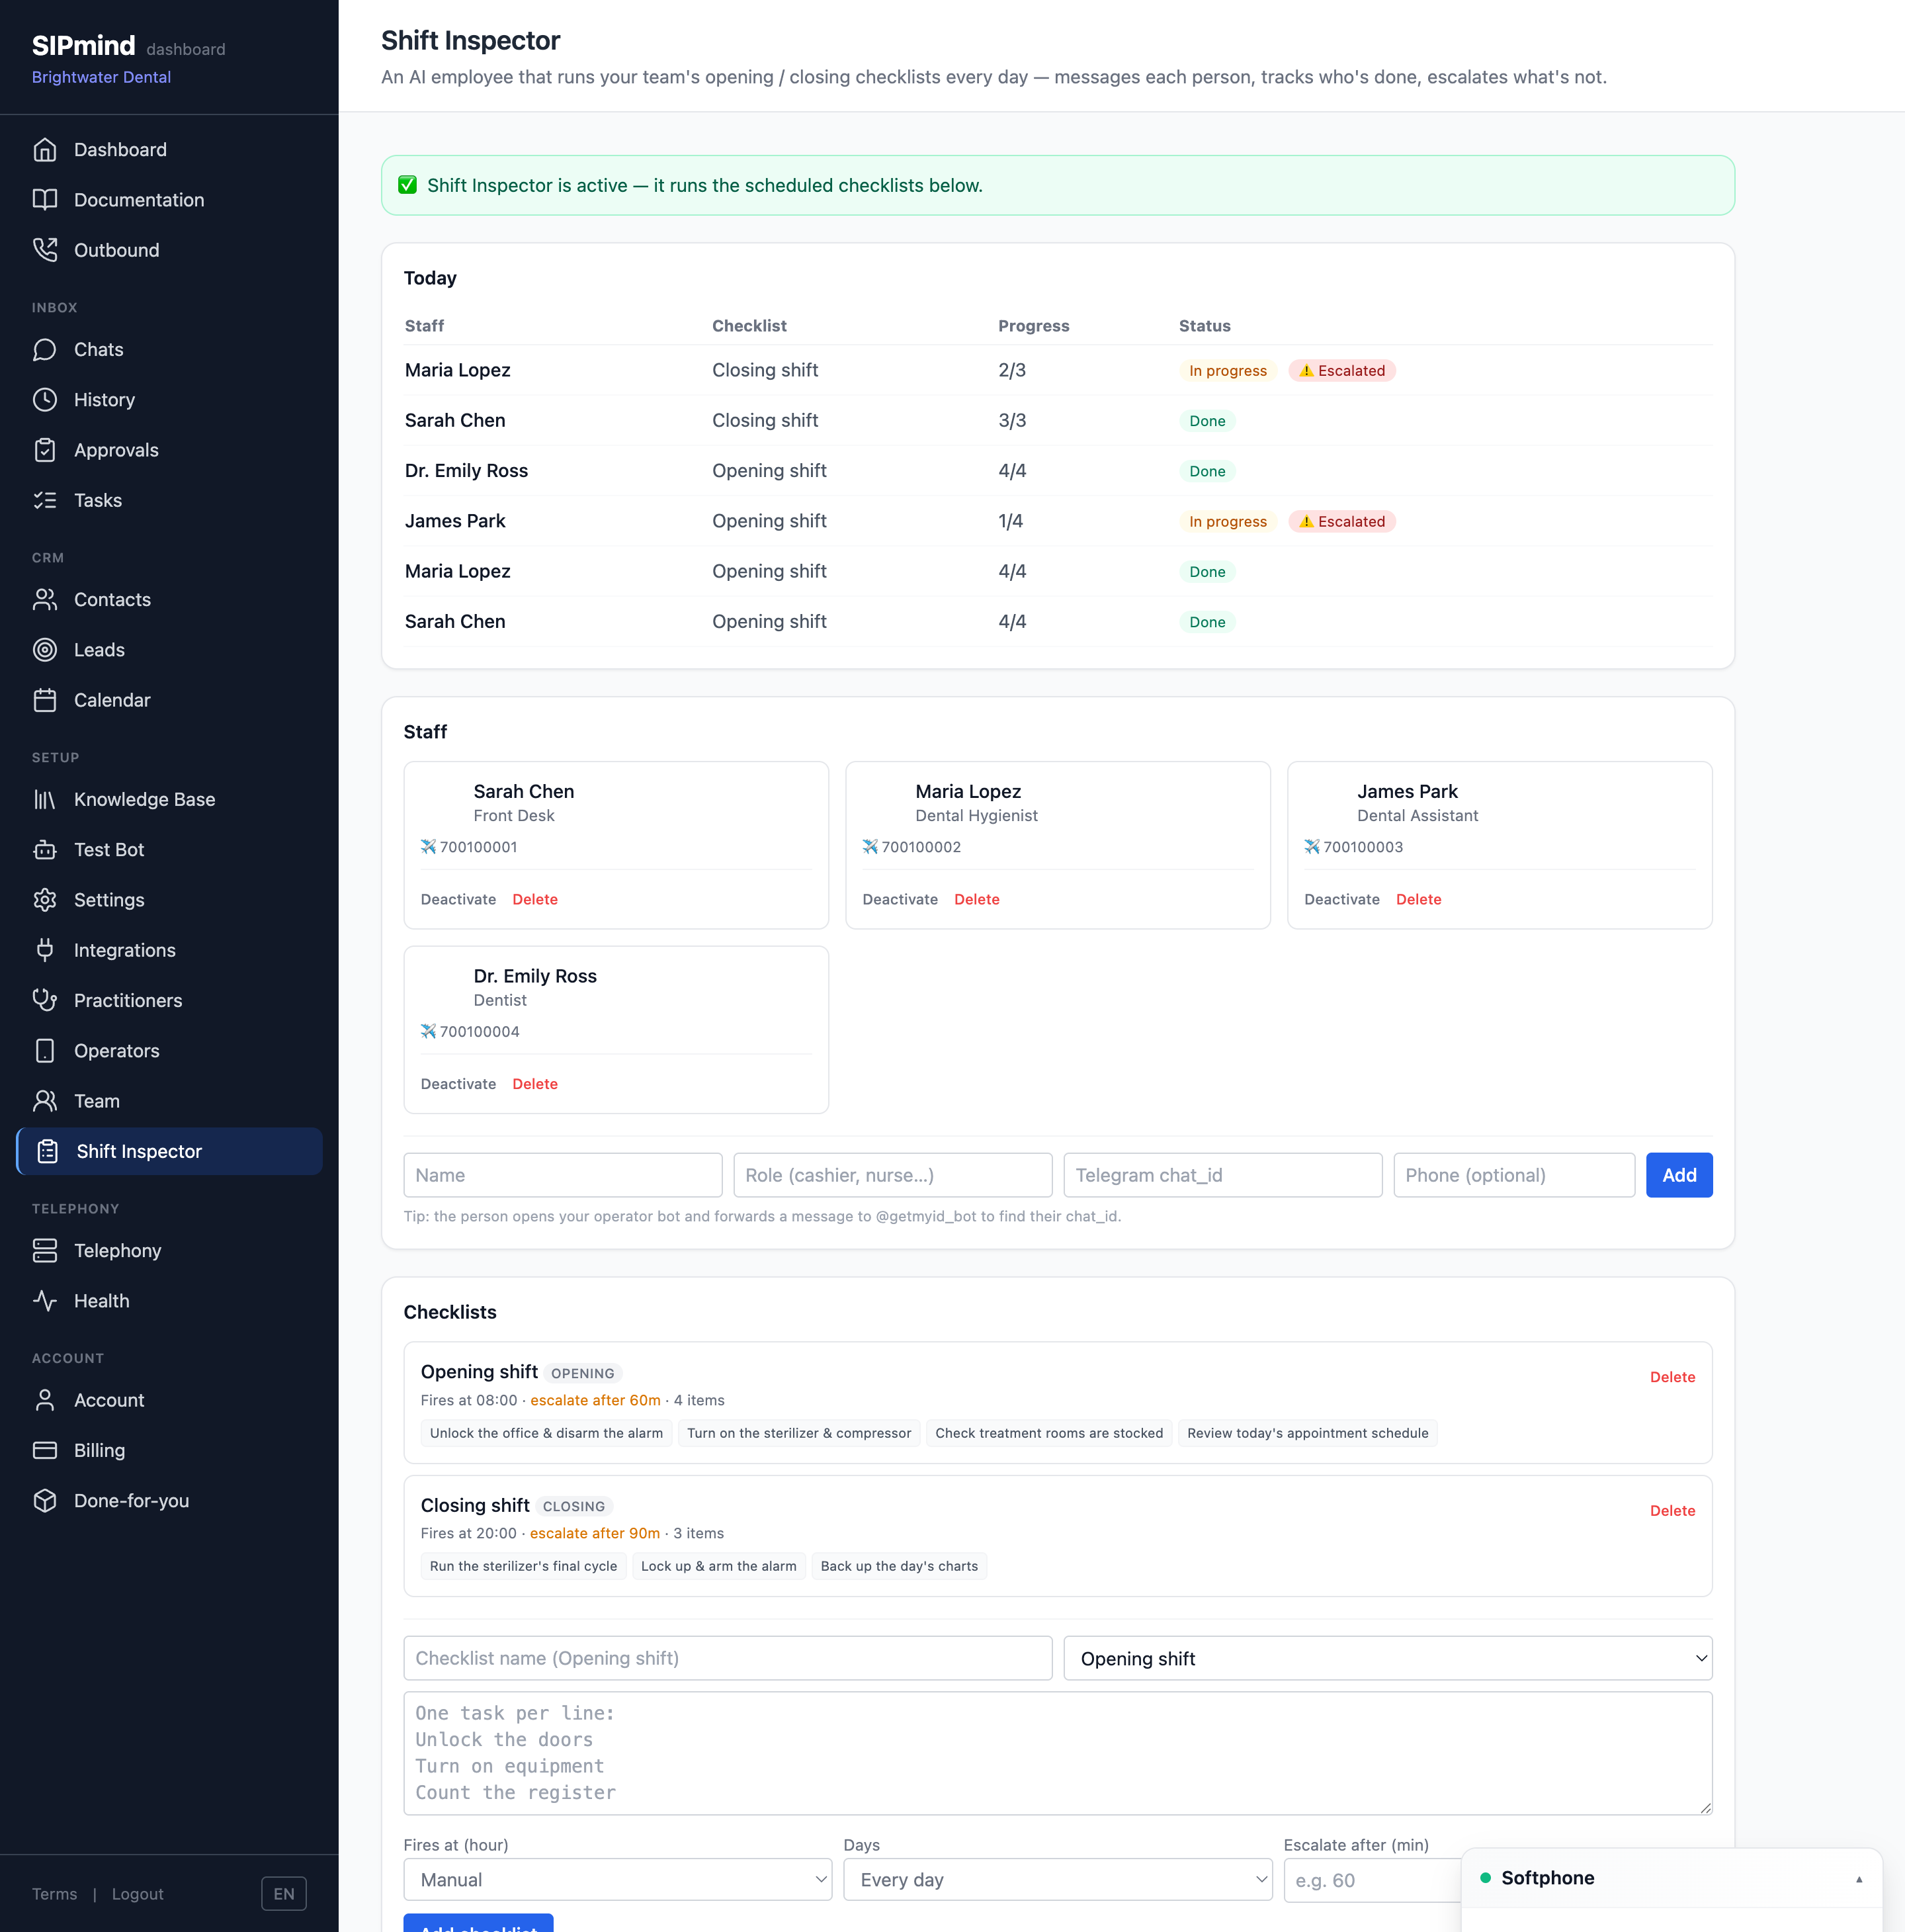This screenshot has width=1905, height=1932.
Task: Click the Practitioners stethoscope icon
Action: [x=45, y=1000]
